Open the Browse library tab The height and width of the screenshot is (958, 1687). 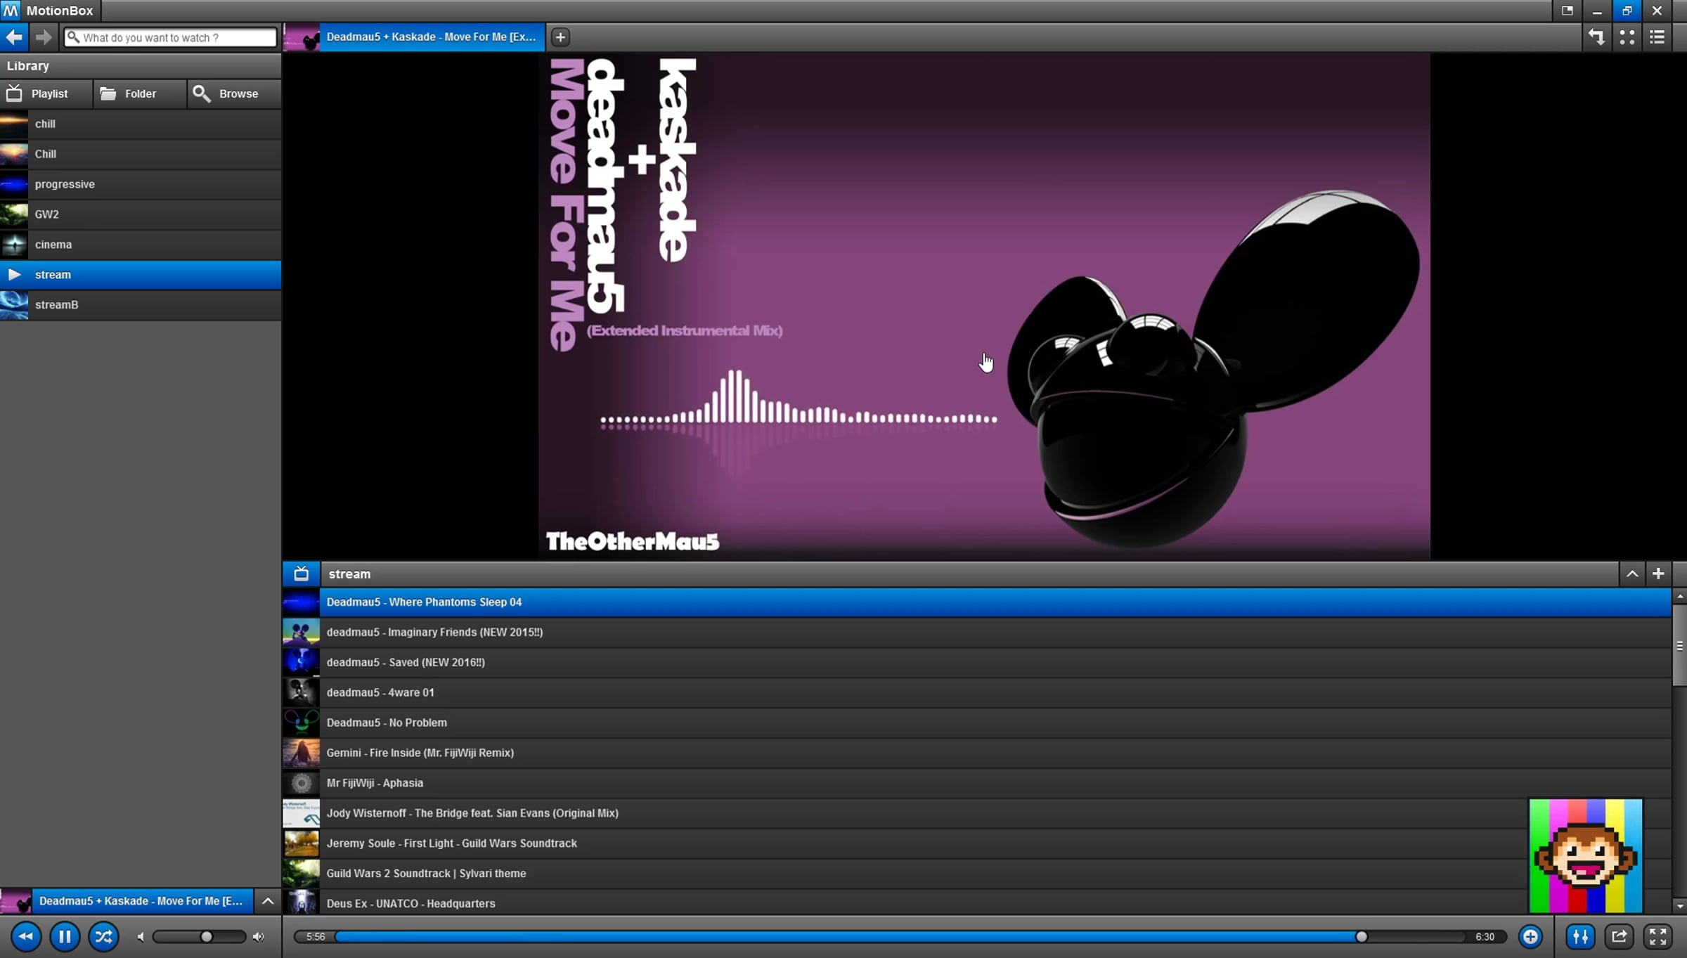[x=234, y=93]
